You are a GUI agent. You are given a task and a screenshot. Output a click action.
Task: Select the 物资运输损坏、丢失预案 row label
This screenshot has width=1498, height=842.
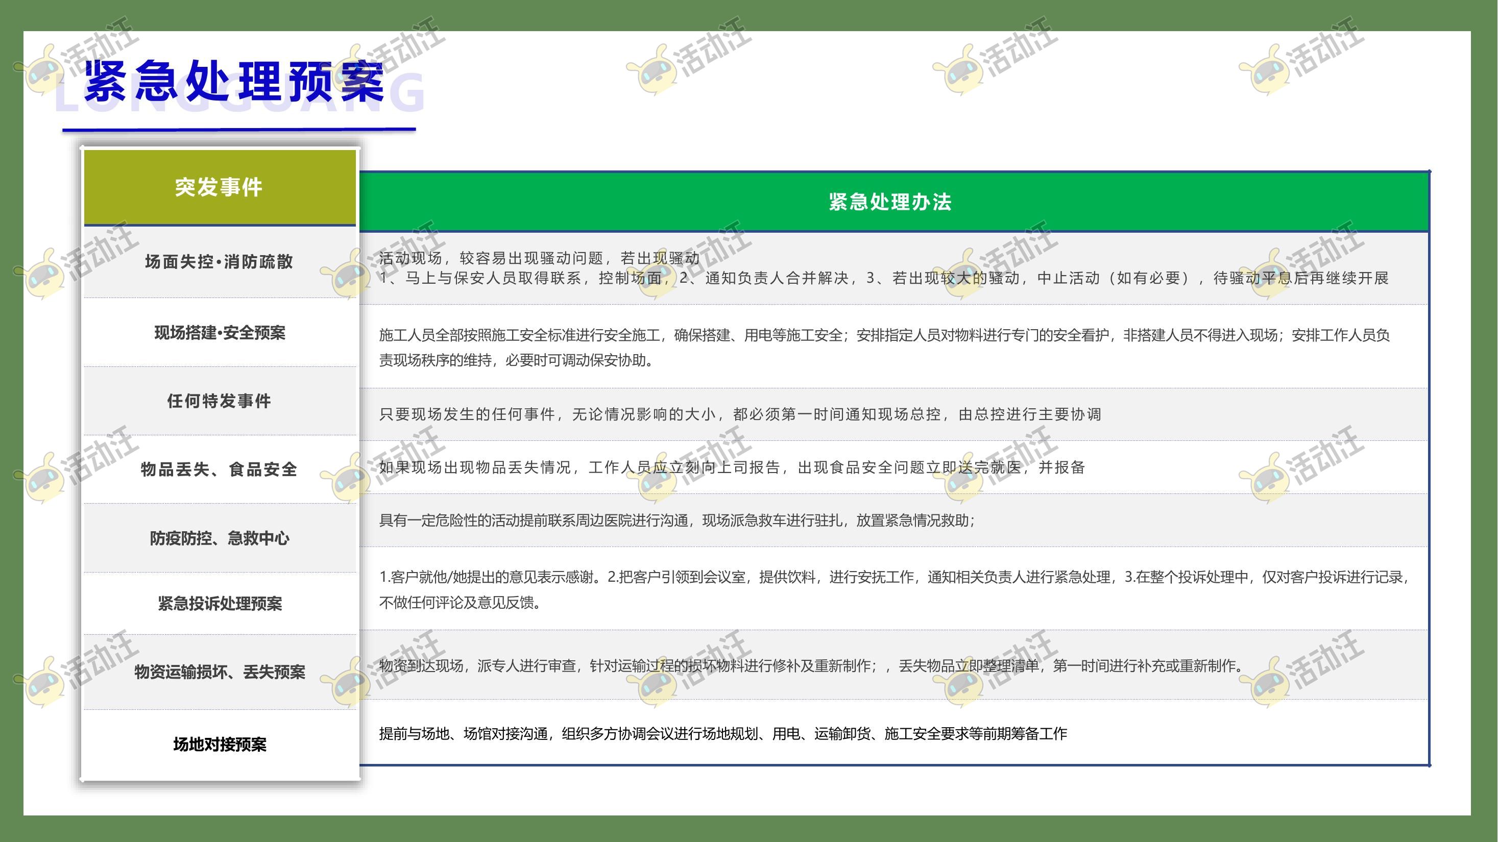click(x=219, y=672)
